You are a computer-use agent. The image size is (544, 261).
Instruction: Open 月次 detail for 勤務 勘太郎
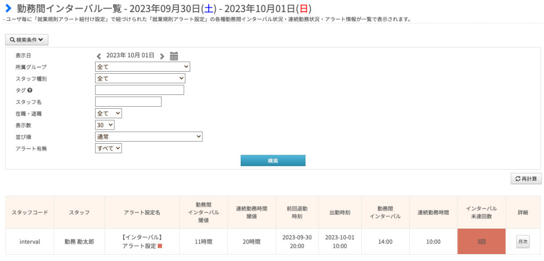point(523,241)
